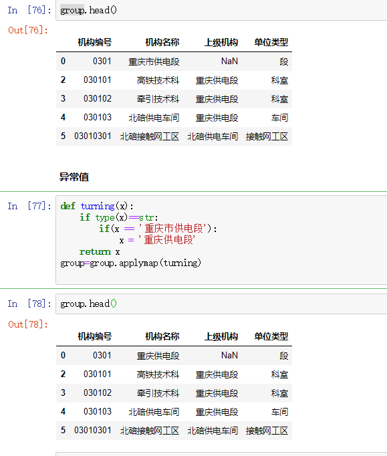
Task: Click 单位类型 column header in Out[78] table
Action: tap(271, 336)
